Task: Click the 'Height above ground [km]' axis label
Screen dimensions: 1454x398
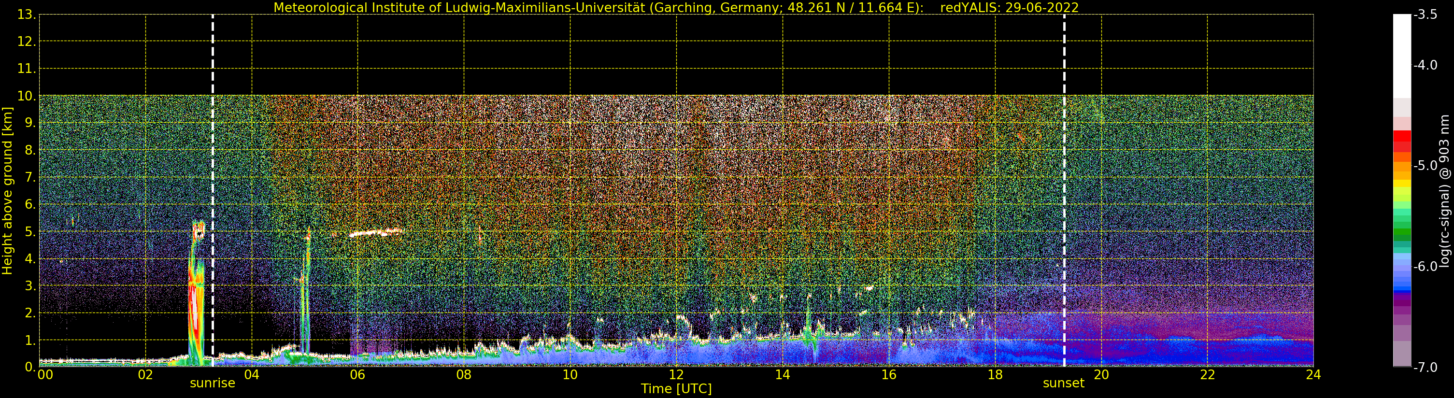Action: 7,191
